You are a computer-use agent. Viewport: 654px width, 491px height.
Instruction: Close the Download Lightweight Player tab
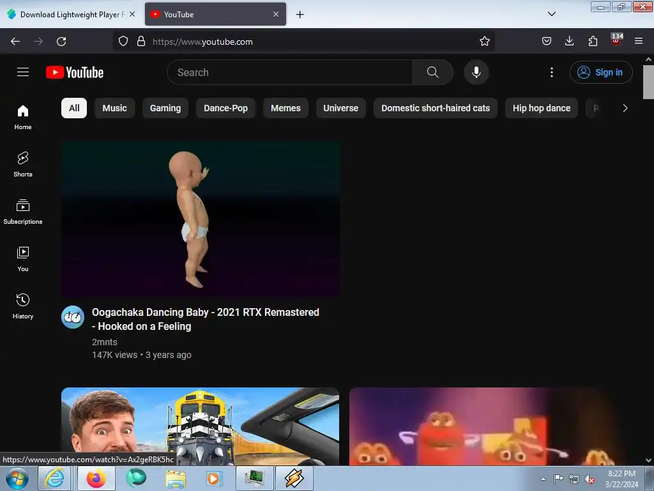tap(132, 14)
